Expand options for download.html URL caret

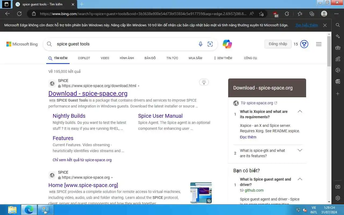pyautogui.click(x=138, y=86)
